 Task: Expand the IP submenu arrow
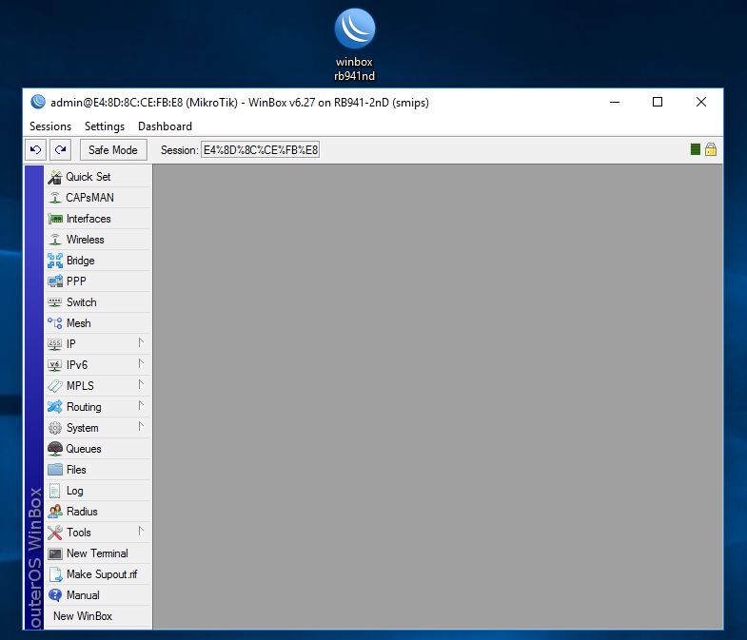141,343
